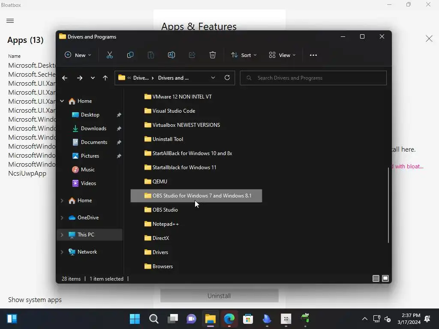Click the Cut scissors icon in Explorer toolbar
The height and width of the screenshot is (329, 439).
109,55
